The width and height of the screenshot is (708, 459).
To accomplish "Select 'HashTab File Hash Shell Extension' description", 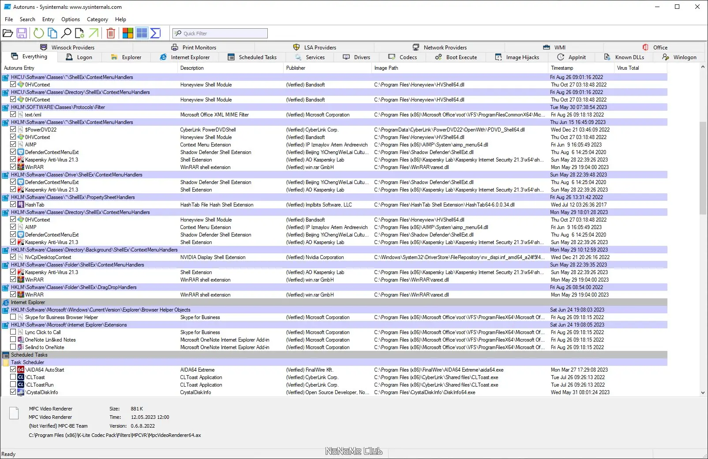I will click(x=217, y=205).
